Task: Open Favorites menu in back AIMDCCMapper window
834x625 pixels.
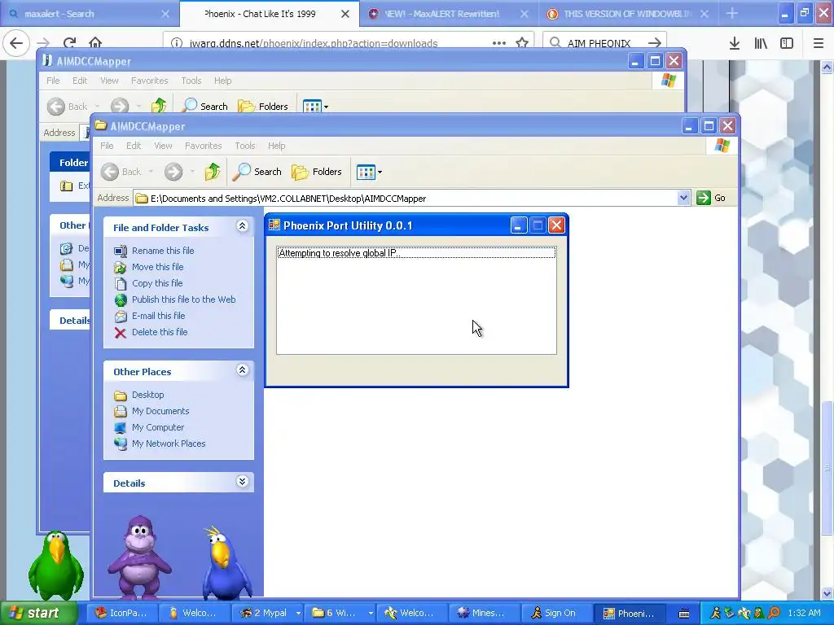Action: [x=150, y=81]
